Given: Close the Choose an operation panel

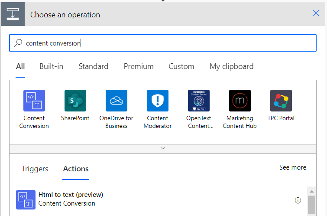Looking at the screenshot, I should (316, 13).
